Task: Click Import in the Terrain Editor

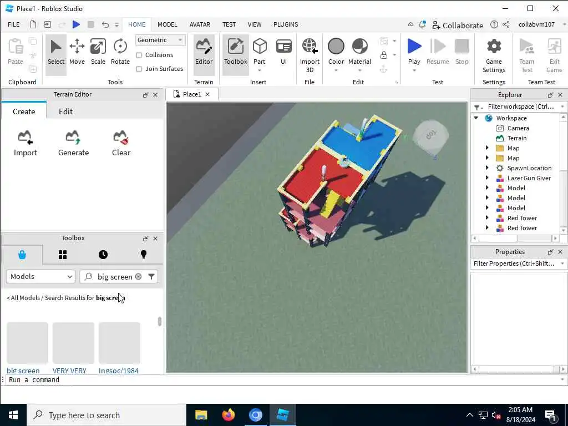Action: [x=26, y=143]
